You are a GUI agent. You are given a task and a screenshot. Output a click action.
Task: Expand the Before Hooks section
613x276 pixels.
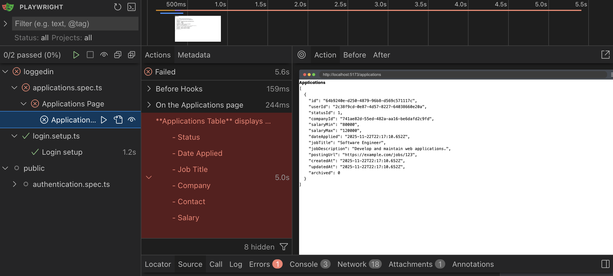click(149, 89)
